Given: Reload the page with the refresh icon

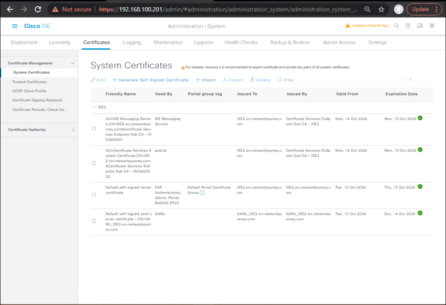Looking at the screenshot, I should click(38, 9).
